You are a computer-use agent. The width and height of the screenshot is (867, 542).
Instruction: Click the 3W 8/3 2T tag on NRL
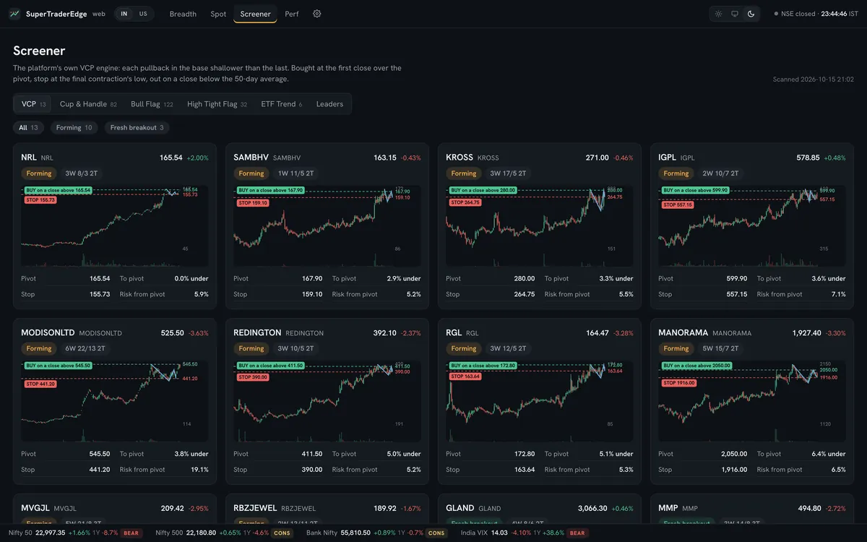[81, 173]
